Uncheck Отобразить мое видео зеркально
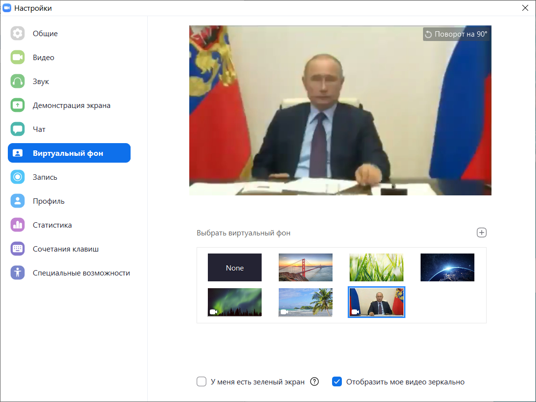This screenshot has height=402, width=536. coord(336,381)
